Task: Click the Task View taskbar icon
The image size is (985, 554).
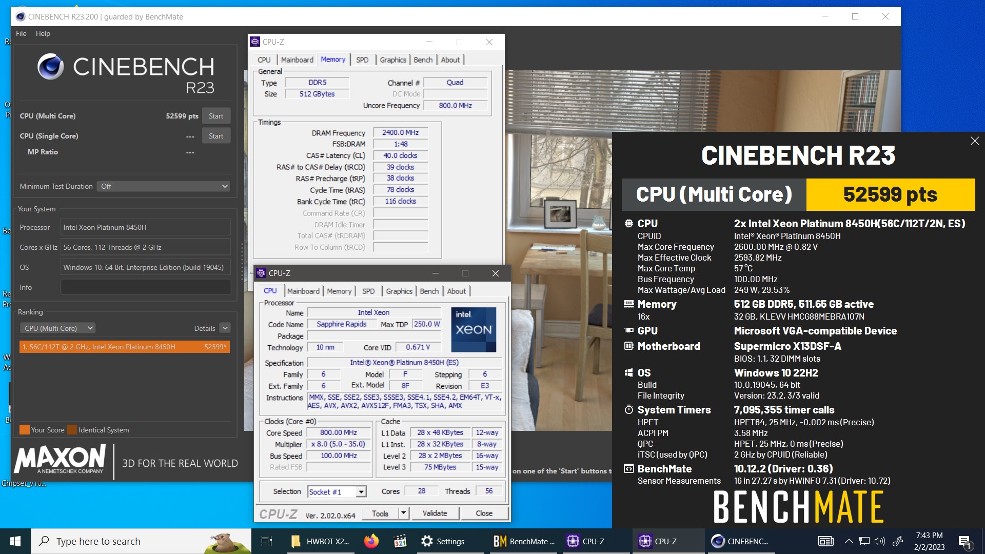Action: 267,541
